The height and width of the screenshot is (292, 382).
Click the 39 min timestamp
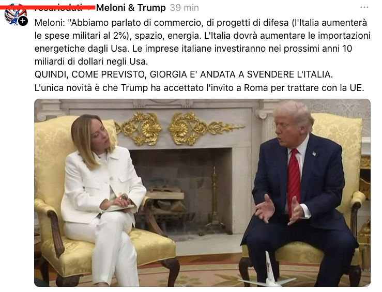point(185,8)
